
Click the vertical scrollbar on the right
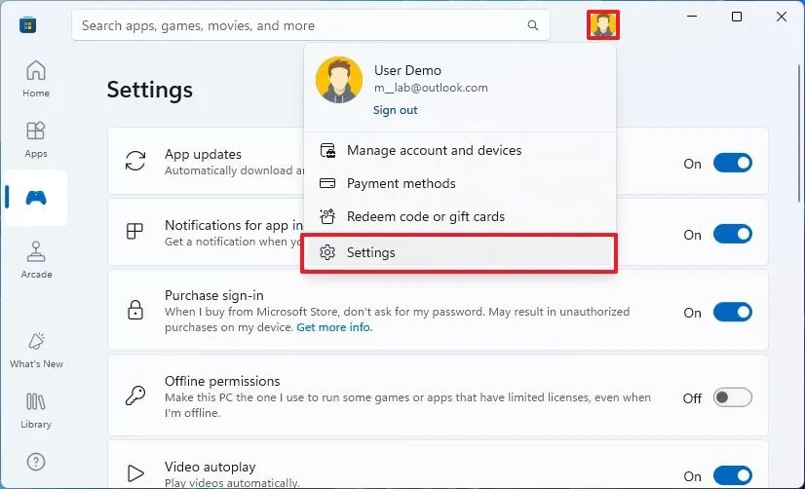point(799,133)
